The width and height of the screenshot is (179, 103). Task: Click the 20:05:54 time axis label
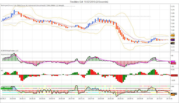[42, 99]
